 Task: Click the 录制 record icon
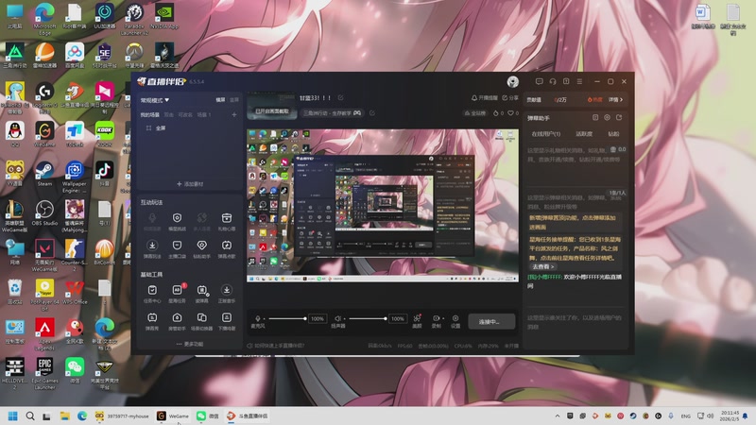pyautogui.click(x=436, y=321)
